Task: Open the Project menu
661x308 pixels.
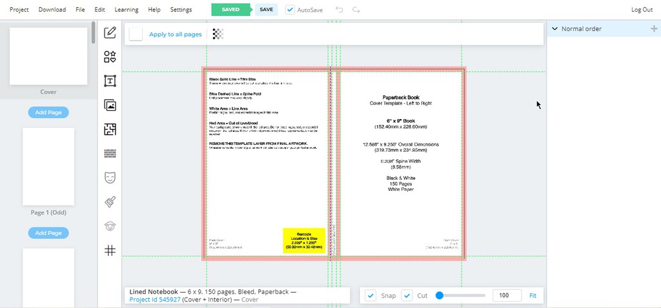Action: [19, 9]
